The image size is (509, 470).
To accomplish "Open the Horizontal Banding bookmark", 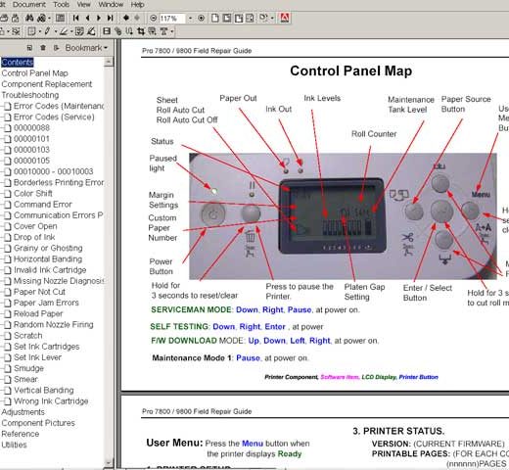I will [48, 259].
